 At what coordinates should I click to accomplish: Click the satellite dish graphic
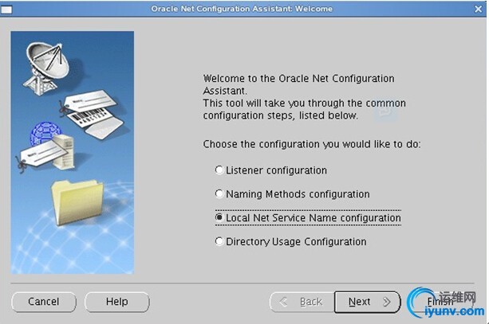click(45, 65)
